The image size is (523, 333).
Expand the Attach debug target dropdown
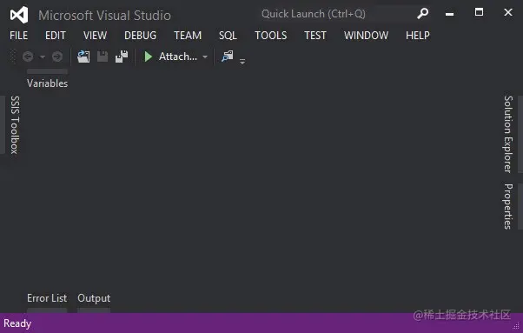coord(205,57)
